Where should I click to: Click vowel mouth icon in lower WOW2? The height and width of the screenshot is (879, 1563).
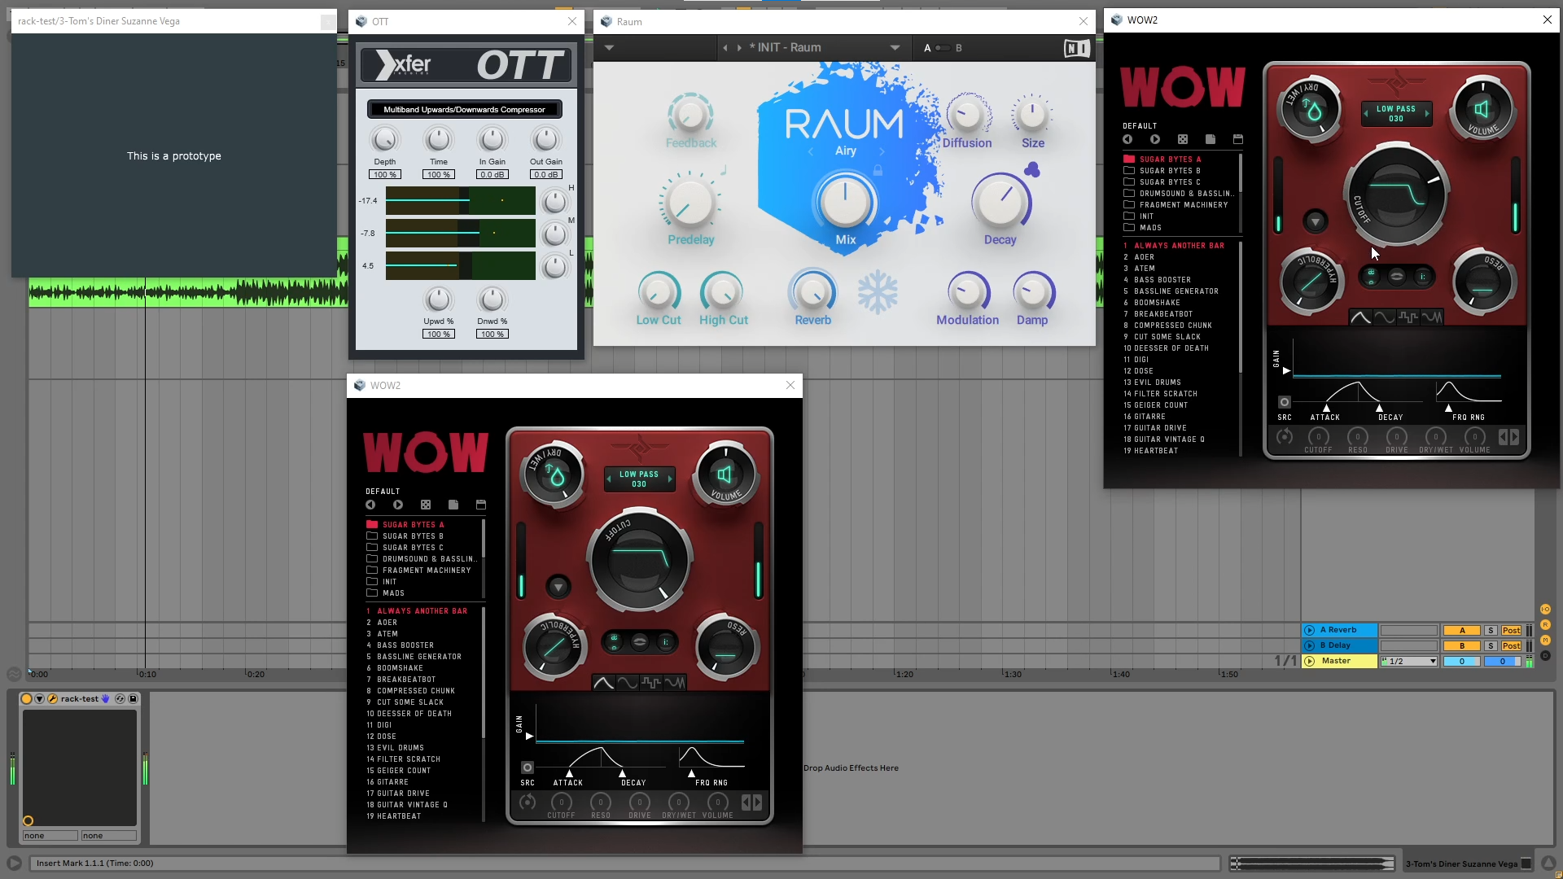pos(640,642)
